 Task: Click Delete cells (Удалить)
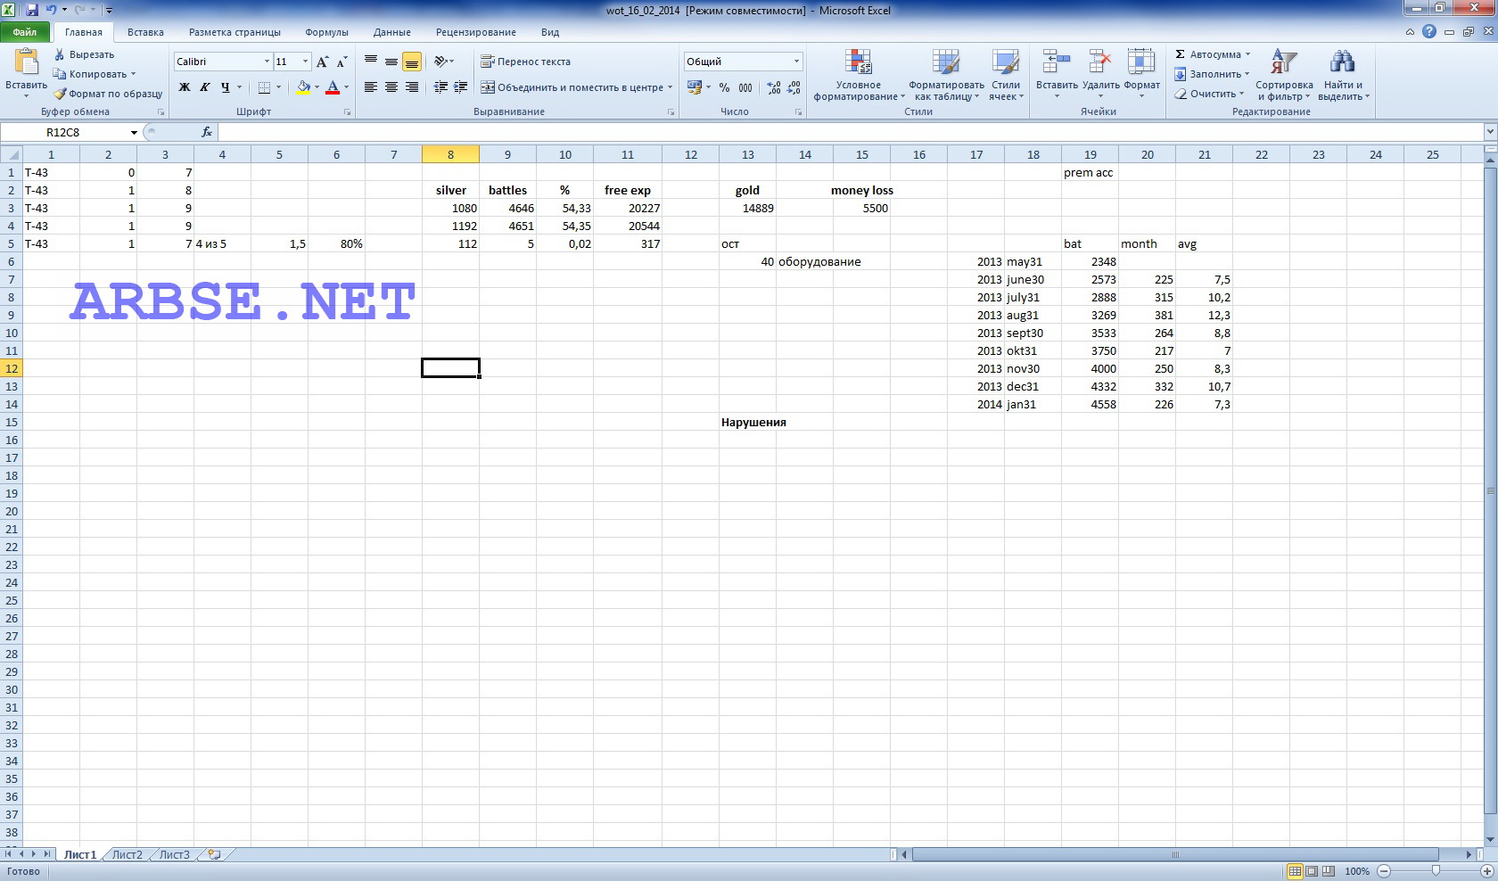[1100, 73]
